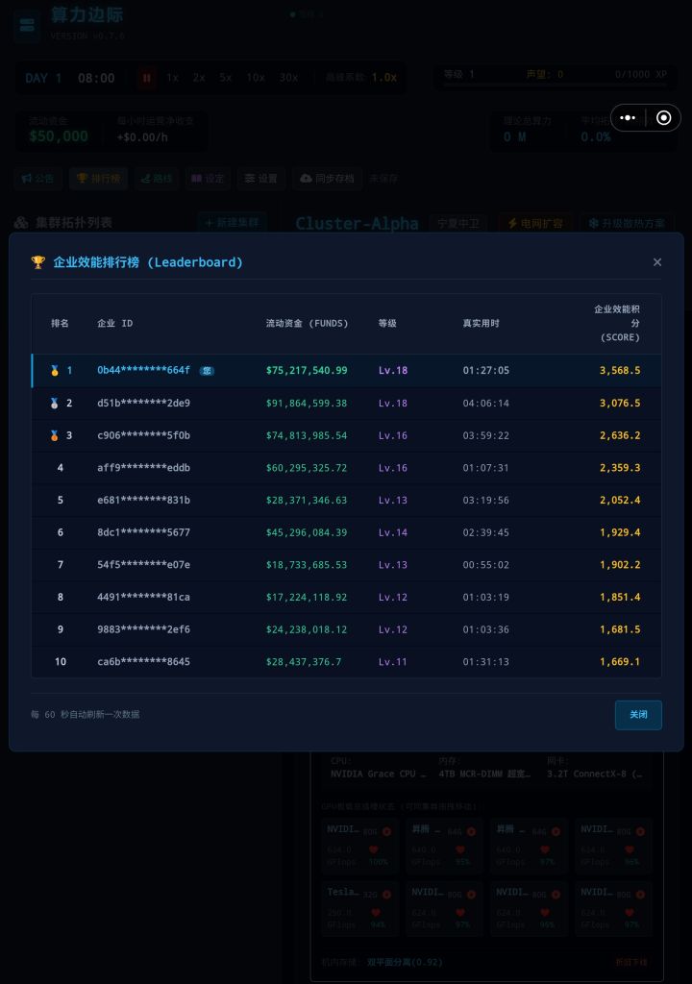Click the 排名 column header
The image size is (692, 984).
[60, 323]
